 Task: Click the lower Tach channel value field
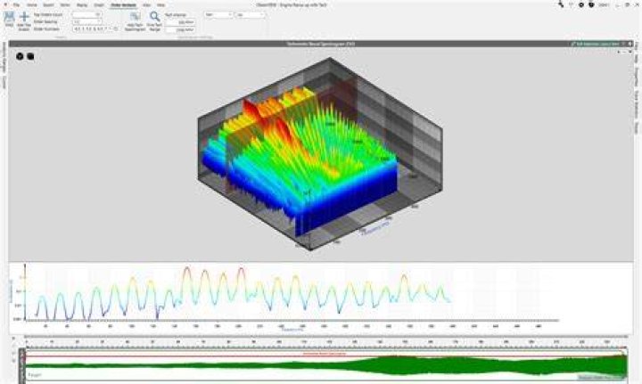point(180,29)
